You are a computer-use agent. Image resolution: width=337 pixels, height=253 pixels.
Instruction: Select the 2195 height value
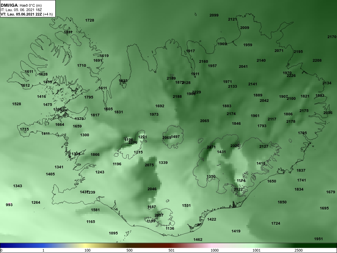click(x=298, y=52)
